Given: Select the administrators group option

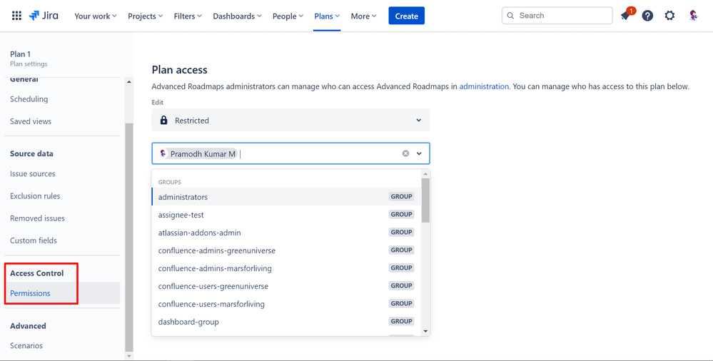Looking at the screenshot, I should click(183, 197).
